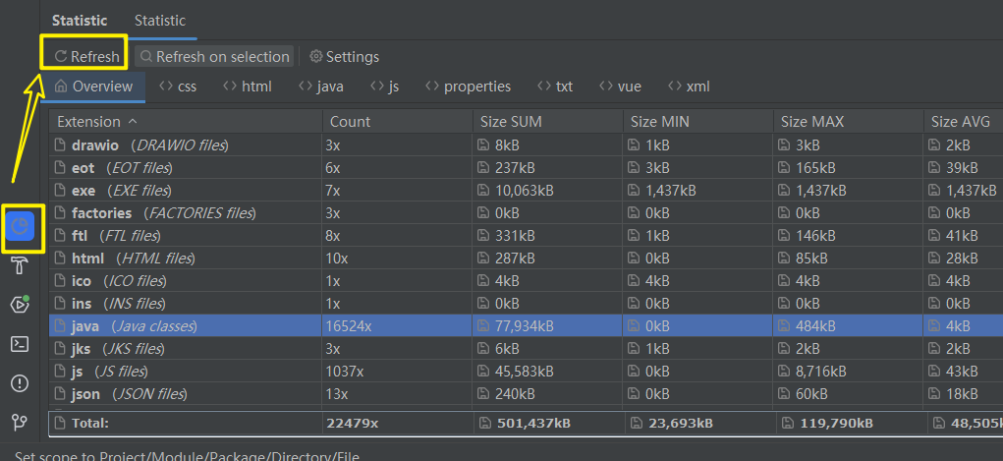Open the Git version control icon
The height and width of the screenshot is (461, 1003).
[20, 422]
